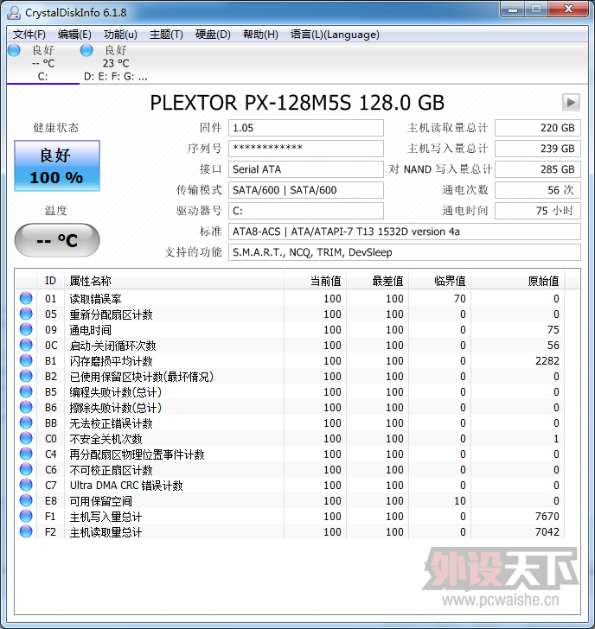The width and height of the screenshot is (595, 629).
Task: Select the C: disk tab
Action: pos(43,63)
